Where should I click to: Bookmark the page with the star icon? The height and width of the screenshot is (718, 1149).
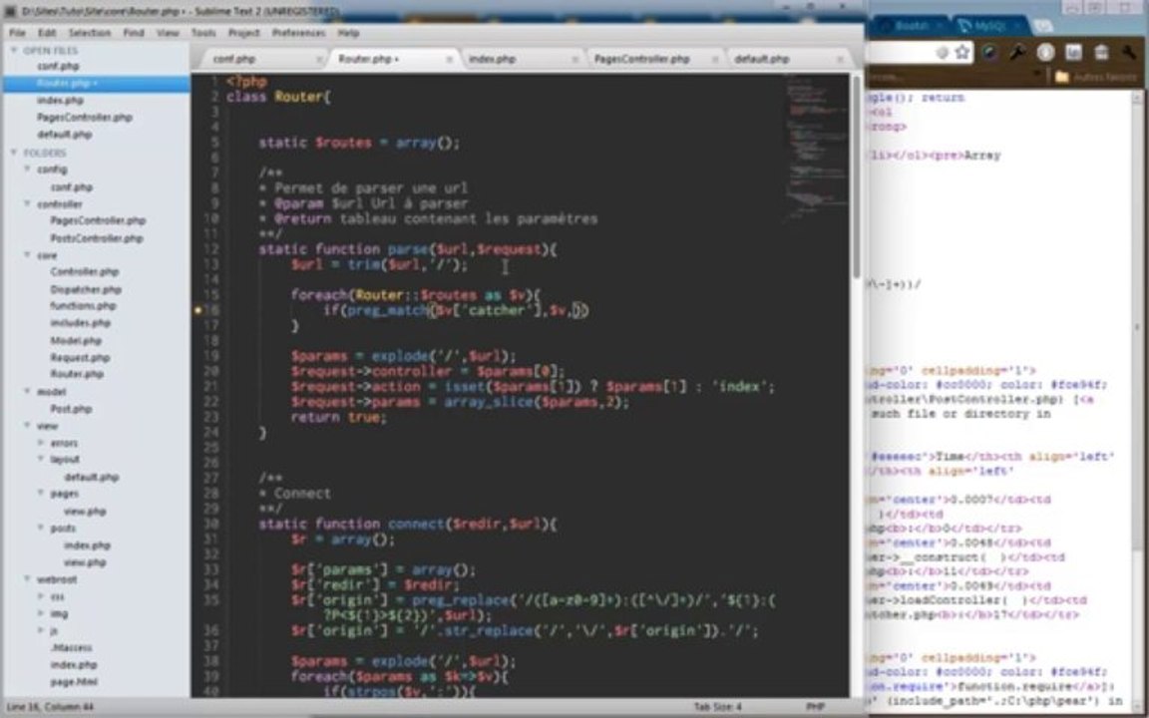pos(962,53)
